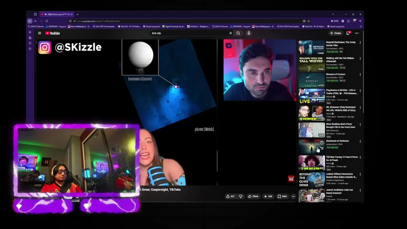
Task: Open Jewish Godfather Calls Out Danny Duncan
Action: (339, 191)
